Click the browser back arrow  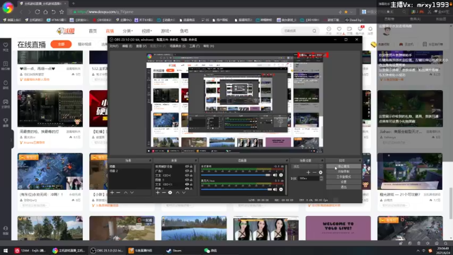coord(21,12)
